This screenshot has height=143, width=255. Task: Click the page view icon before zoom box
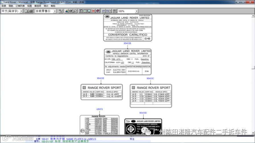point(114,11)
